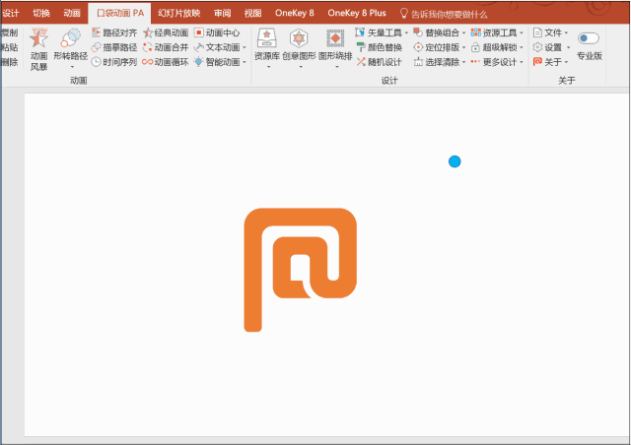The image size is (631, 445).
Task: Click the 选择清除 select clear icon
Action: pyautogui.click(x=418, y=62)
